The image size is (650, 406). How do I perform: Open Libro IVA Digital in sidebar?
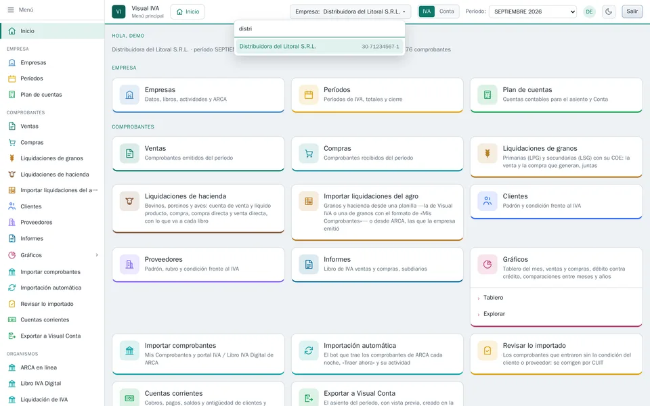tap(52, 383)
